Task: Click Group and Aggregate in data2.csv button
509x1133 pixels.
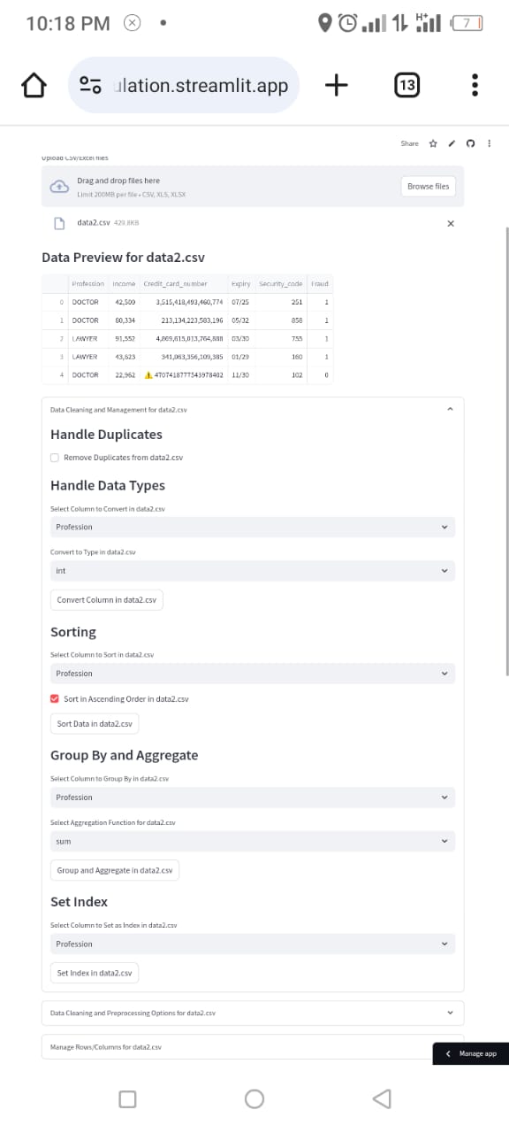Action: pos(115,870)
